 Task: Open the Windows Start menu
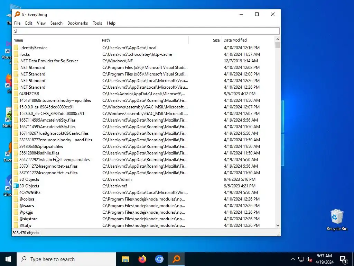pyautogui.click(x=8, y=259)
